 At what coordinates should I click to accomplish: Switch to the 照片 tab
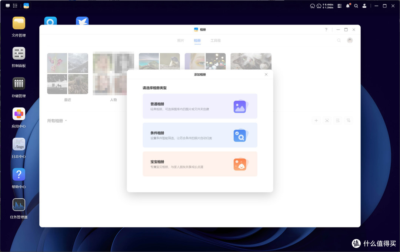pyautogui.click(x=181, y=41)
